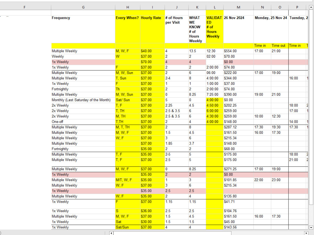The height and width of the screenshot is (235, 314).
Task: Click the '$68.00' cell
Action: coord(238,149)
